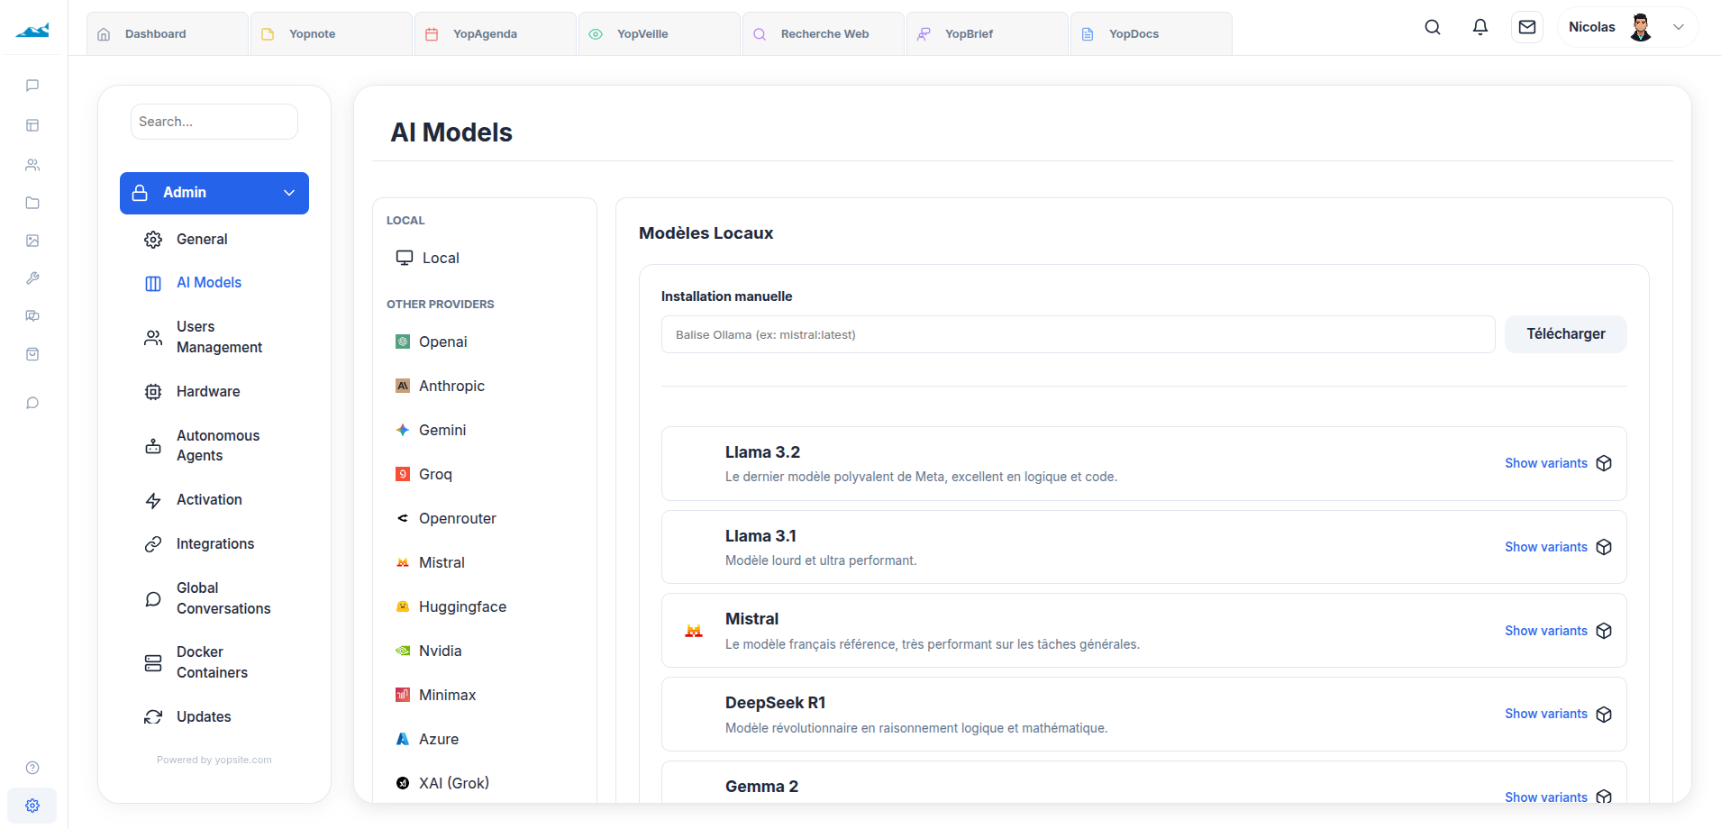Viewport: 1721px width, 829px height.
Task: Click the yopsite.com powered-by link
Action: click(x=243, y=760)
